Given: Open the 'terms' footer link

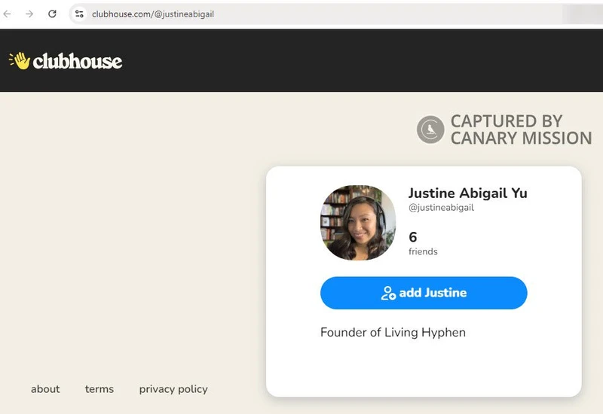Looking at the screenshot, I should point(99,389).
